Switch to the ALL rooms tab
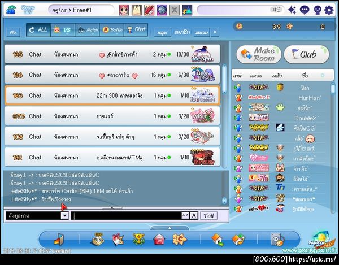 tap(38, 30)
